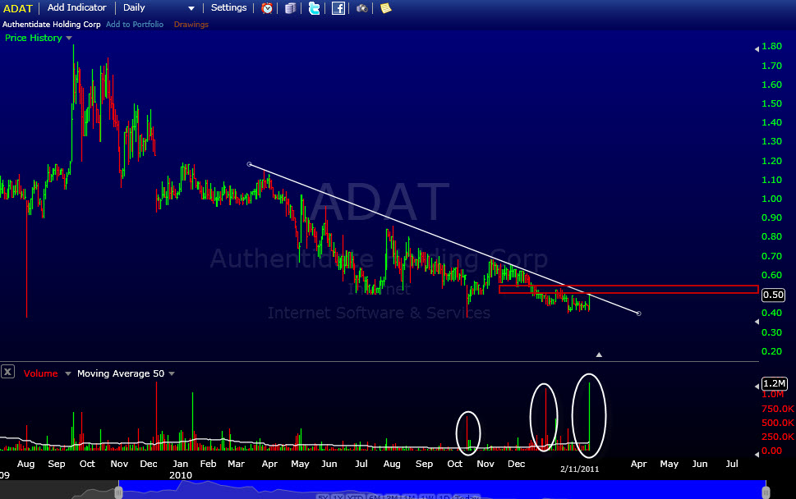Screen dimensions: 796x499
Task: Click the arrow beside the 1.2M volume label
Action: [x=757, y=386]
